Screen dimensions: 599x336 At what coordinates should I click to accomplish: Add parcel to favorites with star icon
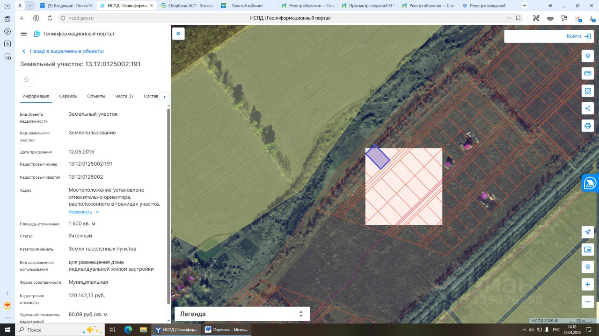tap(26, 80)
